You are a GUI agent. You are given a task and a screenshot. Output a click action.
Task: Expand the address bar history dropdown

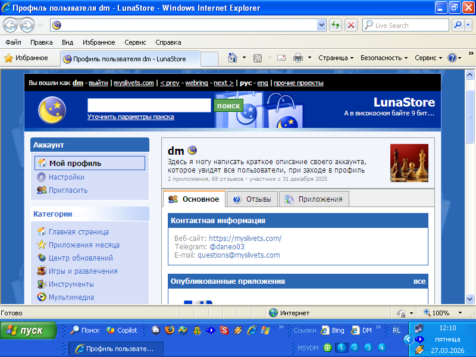(x=321, y=25)
